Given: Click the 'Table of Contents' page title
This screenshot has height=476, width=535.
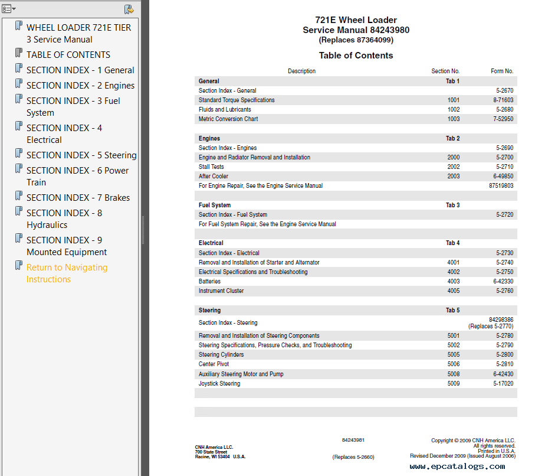Looking at the screenshot, I should point(356,56).
